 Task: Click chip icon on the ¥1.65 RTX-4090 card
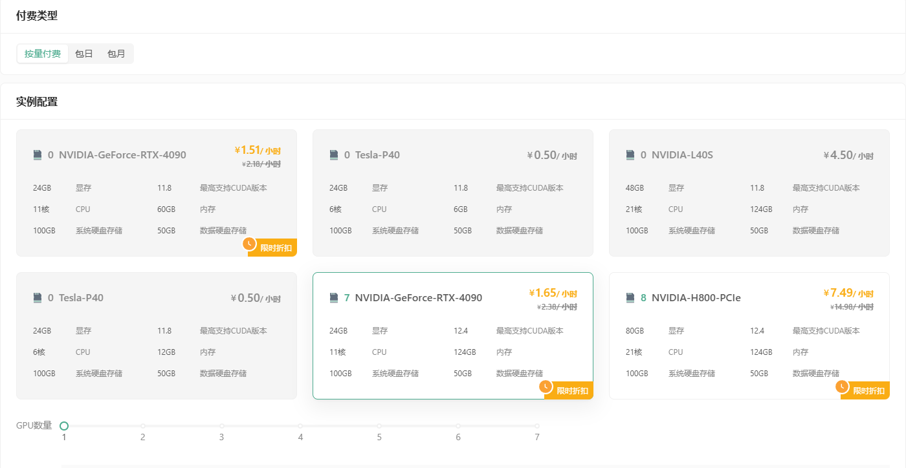[334, 298]
